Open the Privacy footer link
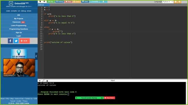The height and width of the screenshot is (105, 188). (25, 101)
